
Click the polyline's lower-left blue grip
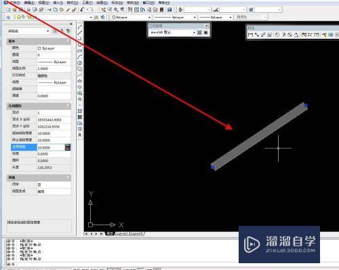[213, 167]
